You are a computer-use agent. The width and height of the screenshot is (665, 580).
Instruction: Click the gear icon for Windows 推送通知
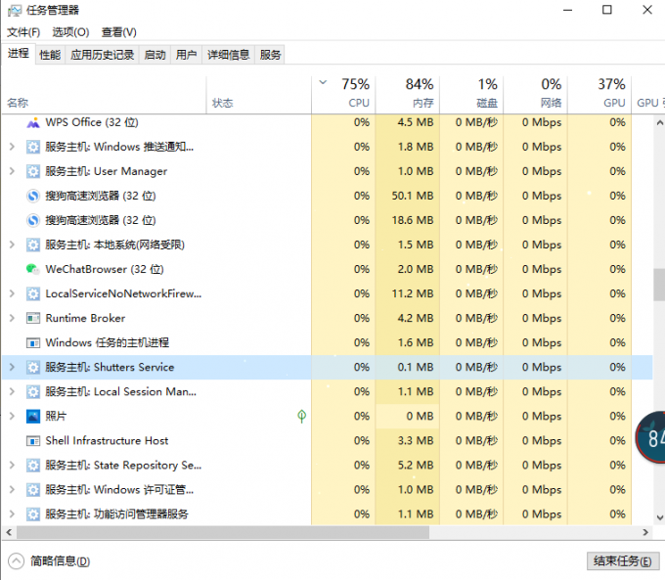[33, 148]
